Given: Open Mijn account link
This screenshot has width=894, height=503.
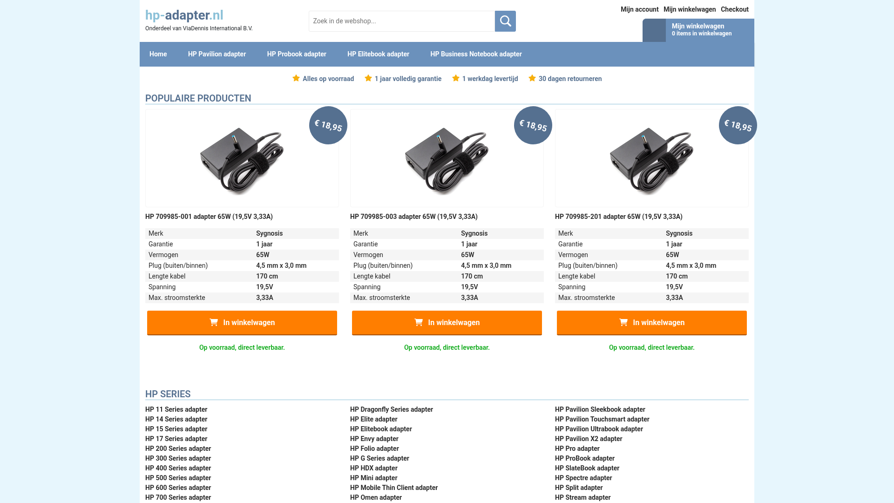Looking at the screenshot, I should [639, 9].
